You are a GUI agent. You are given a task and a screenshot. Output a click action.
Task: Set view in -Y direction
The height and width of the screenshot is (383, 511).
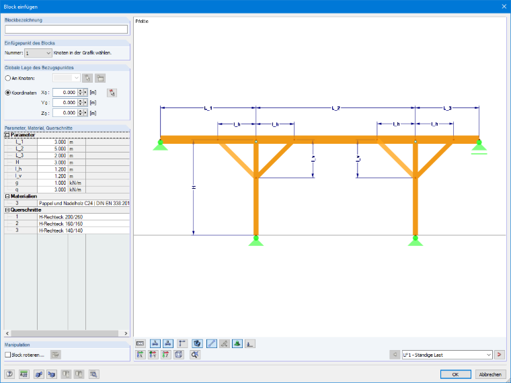[x=153, y=355]
